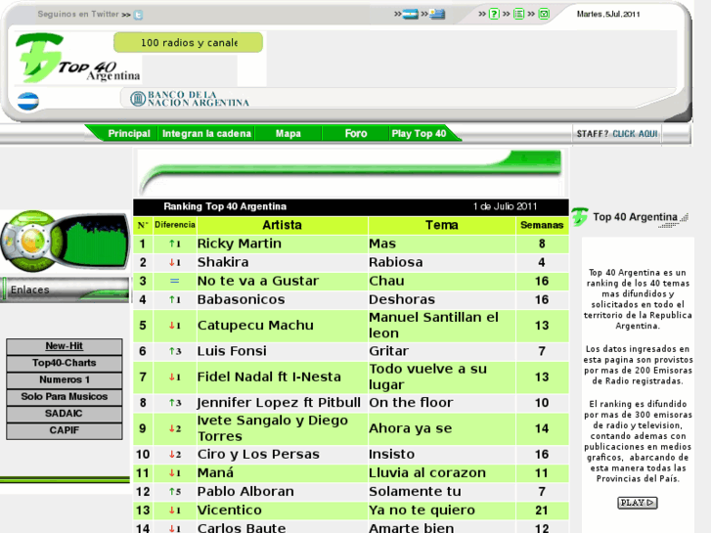Open the green list icon

518,14
